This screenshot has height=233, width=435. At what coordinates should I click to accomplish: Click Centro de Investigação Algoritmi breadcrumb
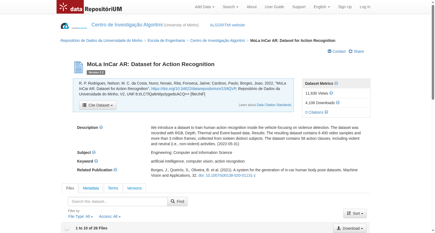point(217,41)
